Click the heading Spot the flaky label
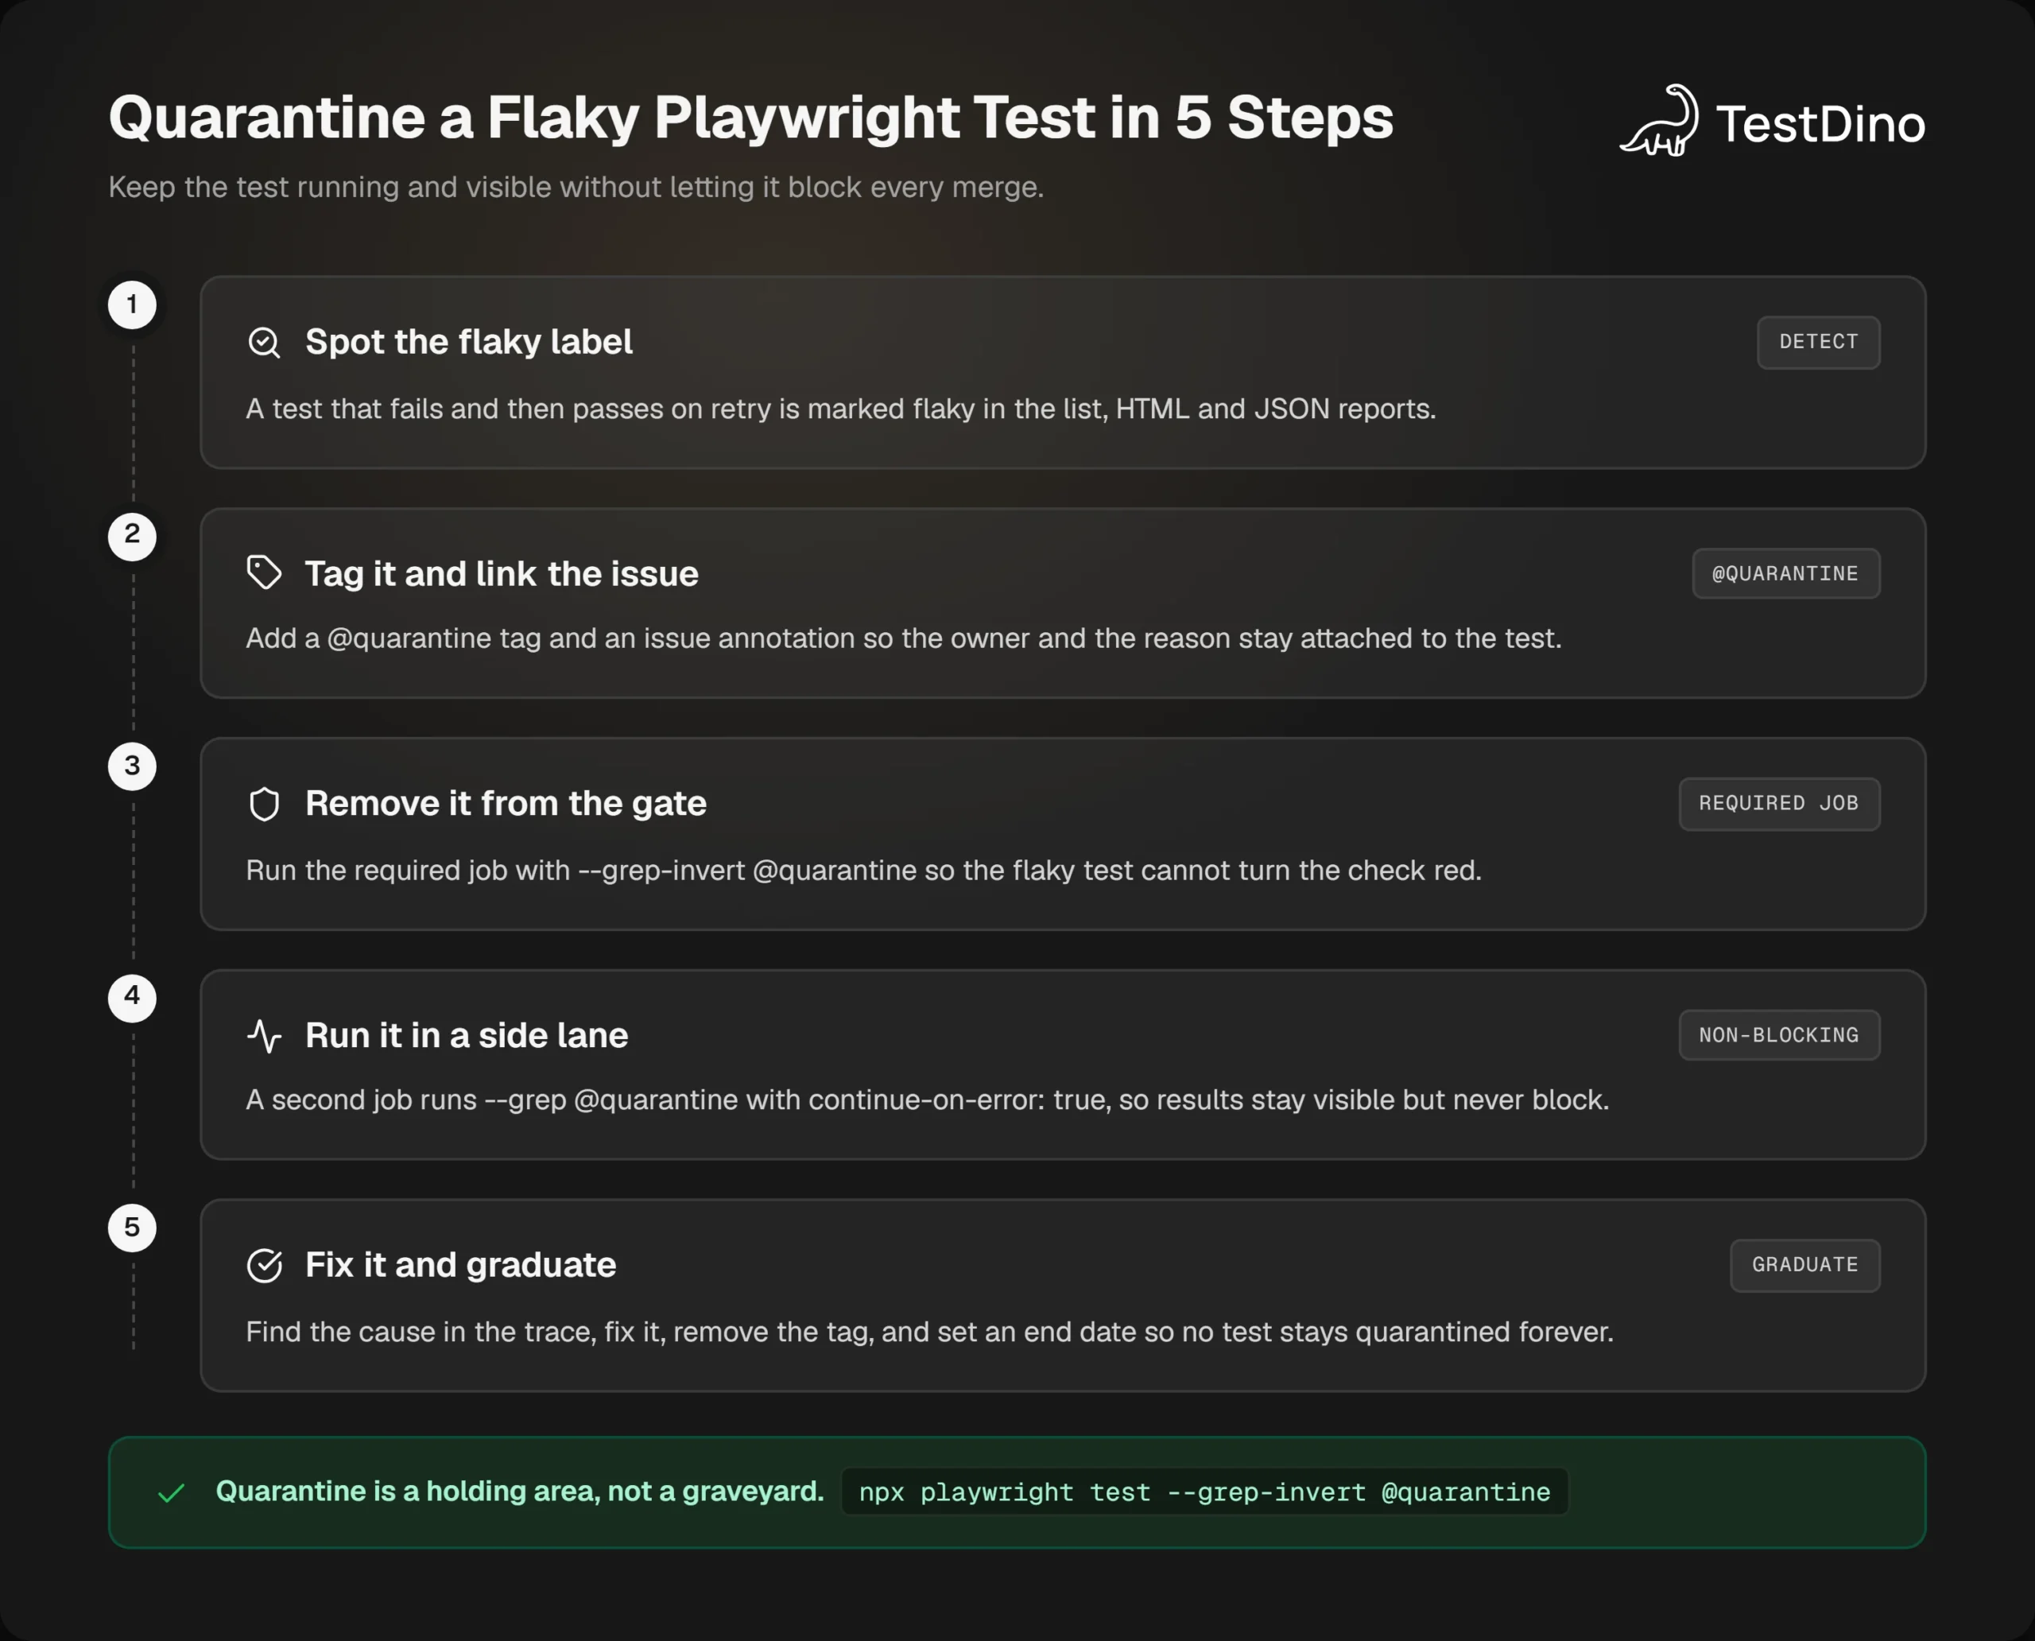 [469, 341]
